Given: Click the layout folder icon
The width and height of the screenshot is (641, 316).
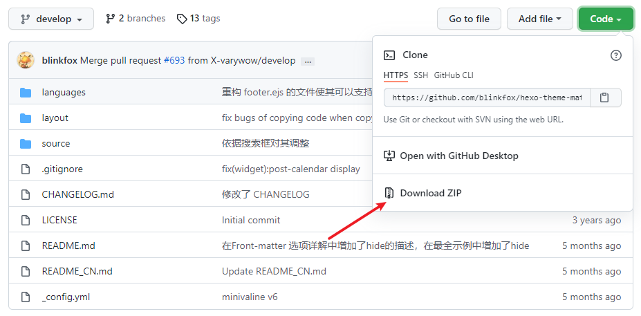Looking at the screenshot, I should (x=26, y=118).
